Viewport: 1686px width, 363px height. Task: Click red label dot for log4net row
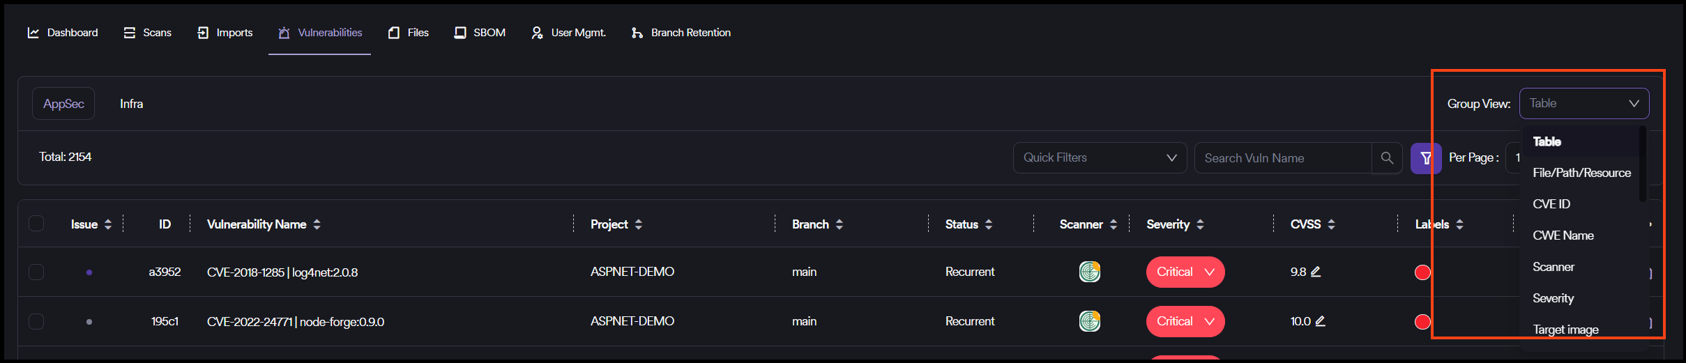1422,272
